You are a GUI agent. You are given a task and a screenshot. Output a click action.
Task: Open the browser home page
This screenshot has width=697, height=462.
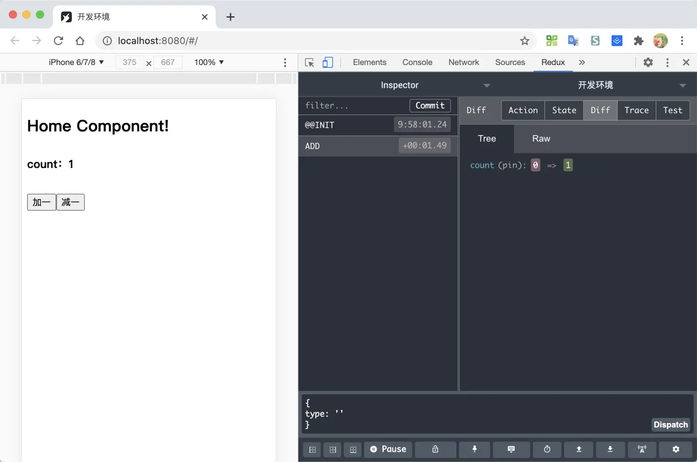[x=80, y=41]
